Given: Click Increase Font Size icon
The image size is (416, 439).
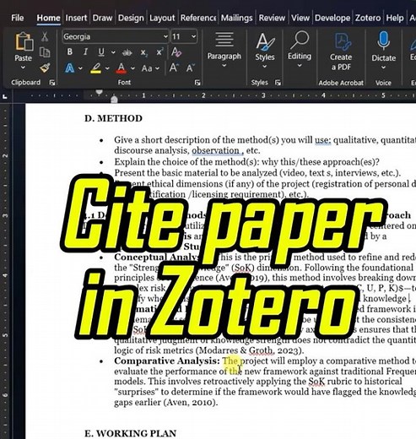Looking at the screenshot, I should [x=174, y=68].
